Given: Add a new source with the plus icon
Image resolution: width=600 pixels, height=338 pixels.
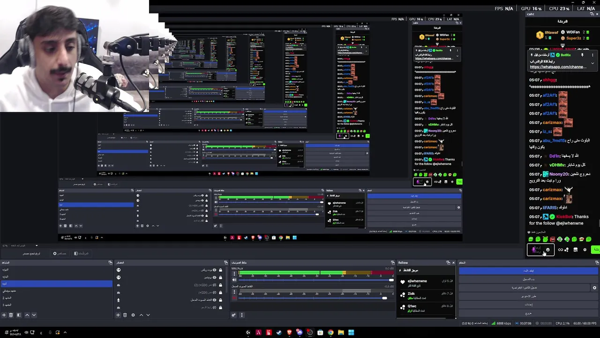Looking at the screenshot, I should coord(118,315).
